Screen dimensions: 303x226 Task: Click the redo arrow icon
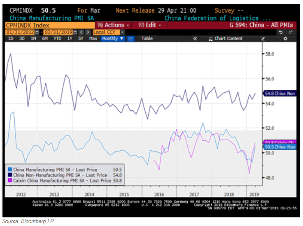(290, 32)
